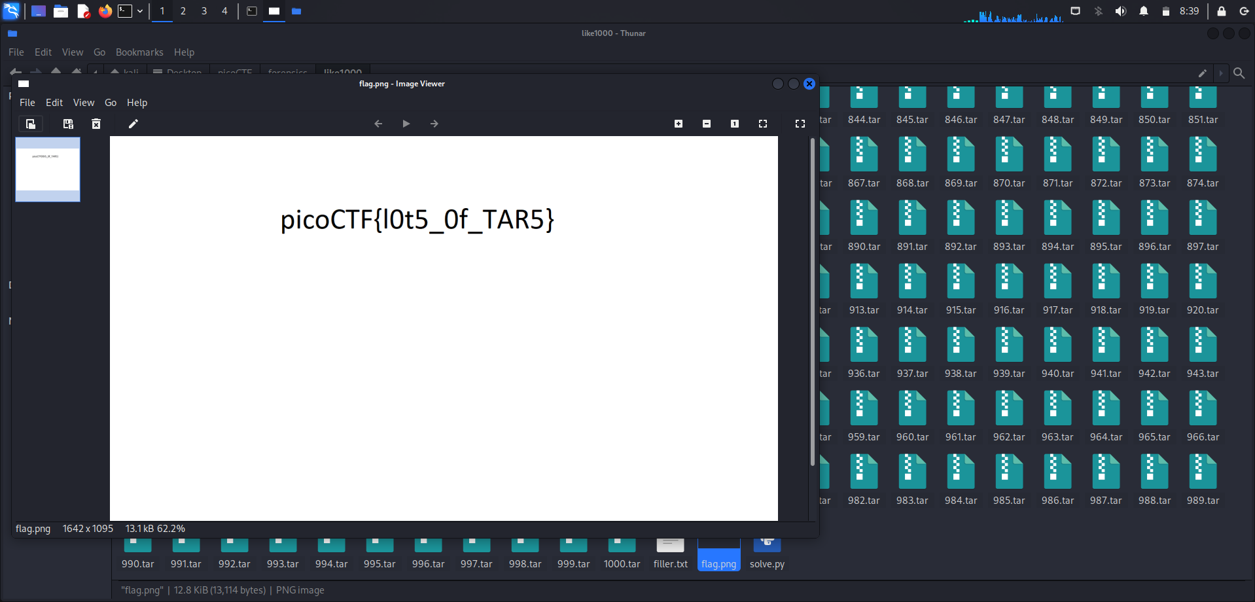Zoom in with the plus icon
1255x602 pixels.
pyautogui.click(x=679, y=124)
